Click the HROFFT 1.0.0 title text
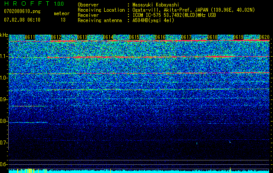273x173 pixels. click(x=34, y=3)
